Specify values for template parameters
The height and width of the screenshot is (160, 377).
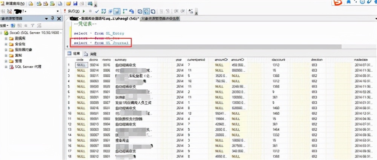pos(191,11)
